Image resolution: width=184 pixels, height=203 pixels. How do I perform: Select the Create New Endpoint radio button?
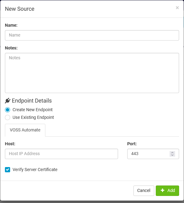(8, 110)
